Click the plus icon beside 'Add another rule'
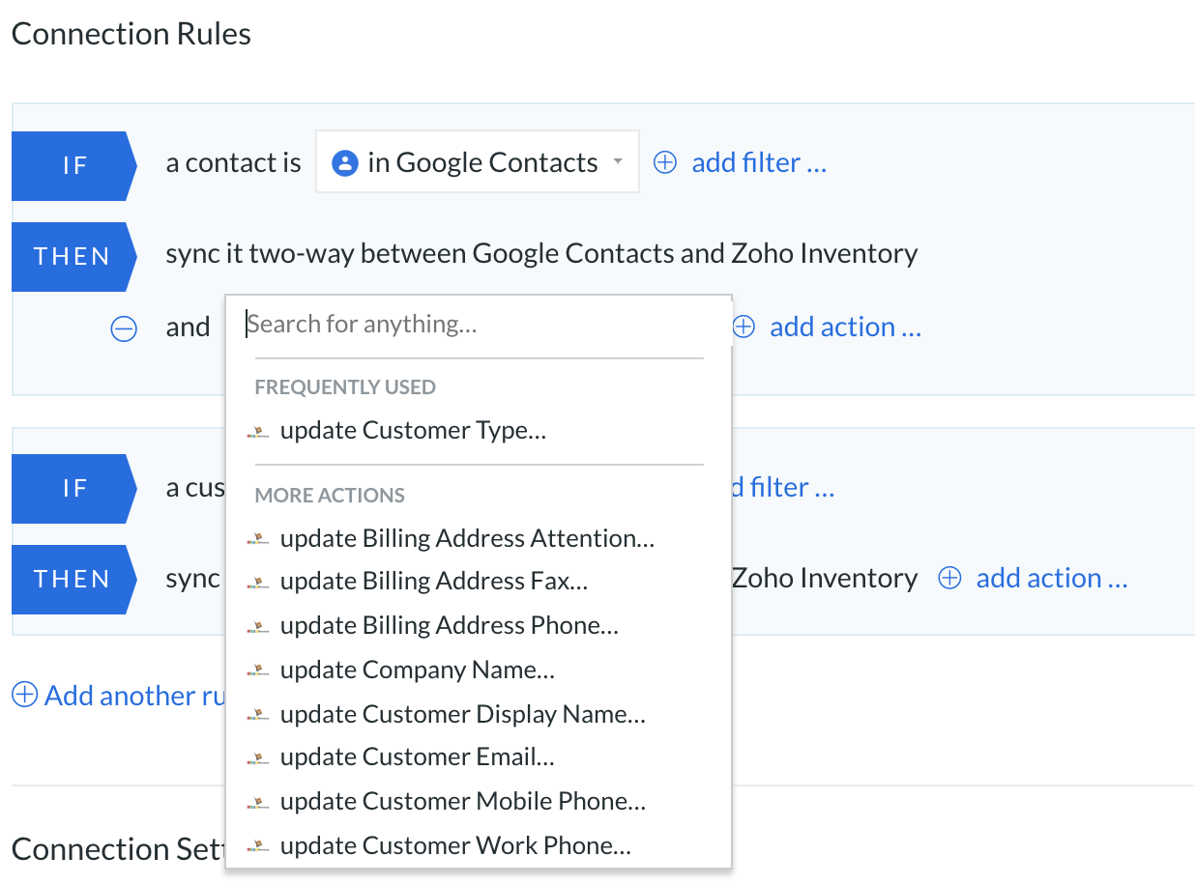The height and width of the screenshot is (885, 1195). (x=24, y=695)
